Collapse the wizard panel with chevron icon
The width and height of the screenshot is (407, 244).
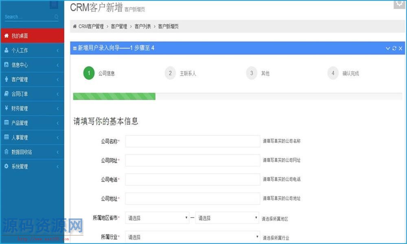click(388, 48)
